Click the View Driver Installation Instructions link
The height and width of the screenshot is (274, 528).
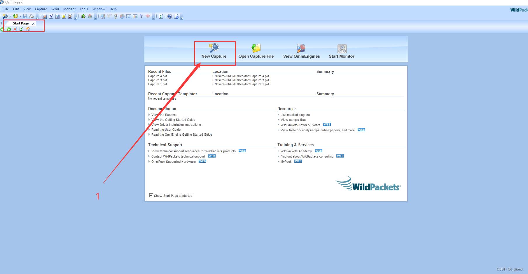(176, 125)
